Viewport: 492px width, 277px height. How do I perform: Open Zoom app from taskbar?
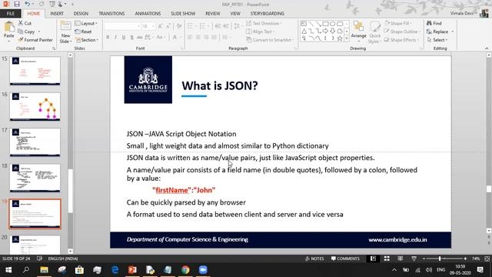pos(203,270)
